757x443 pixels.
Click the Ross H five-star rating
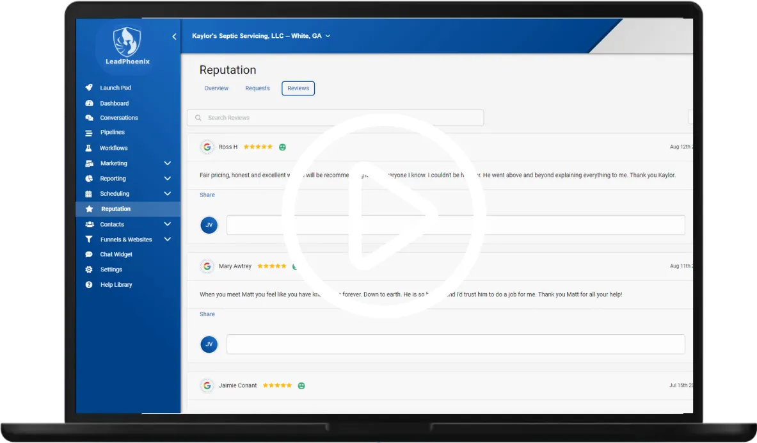[x=258, y=147]
